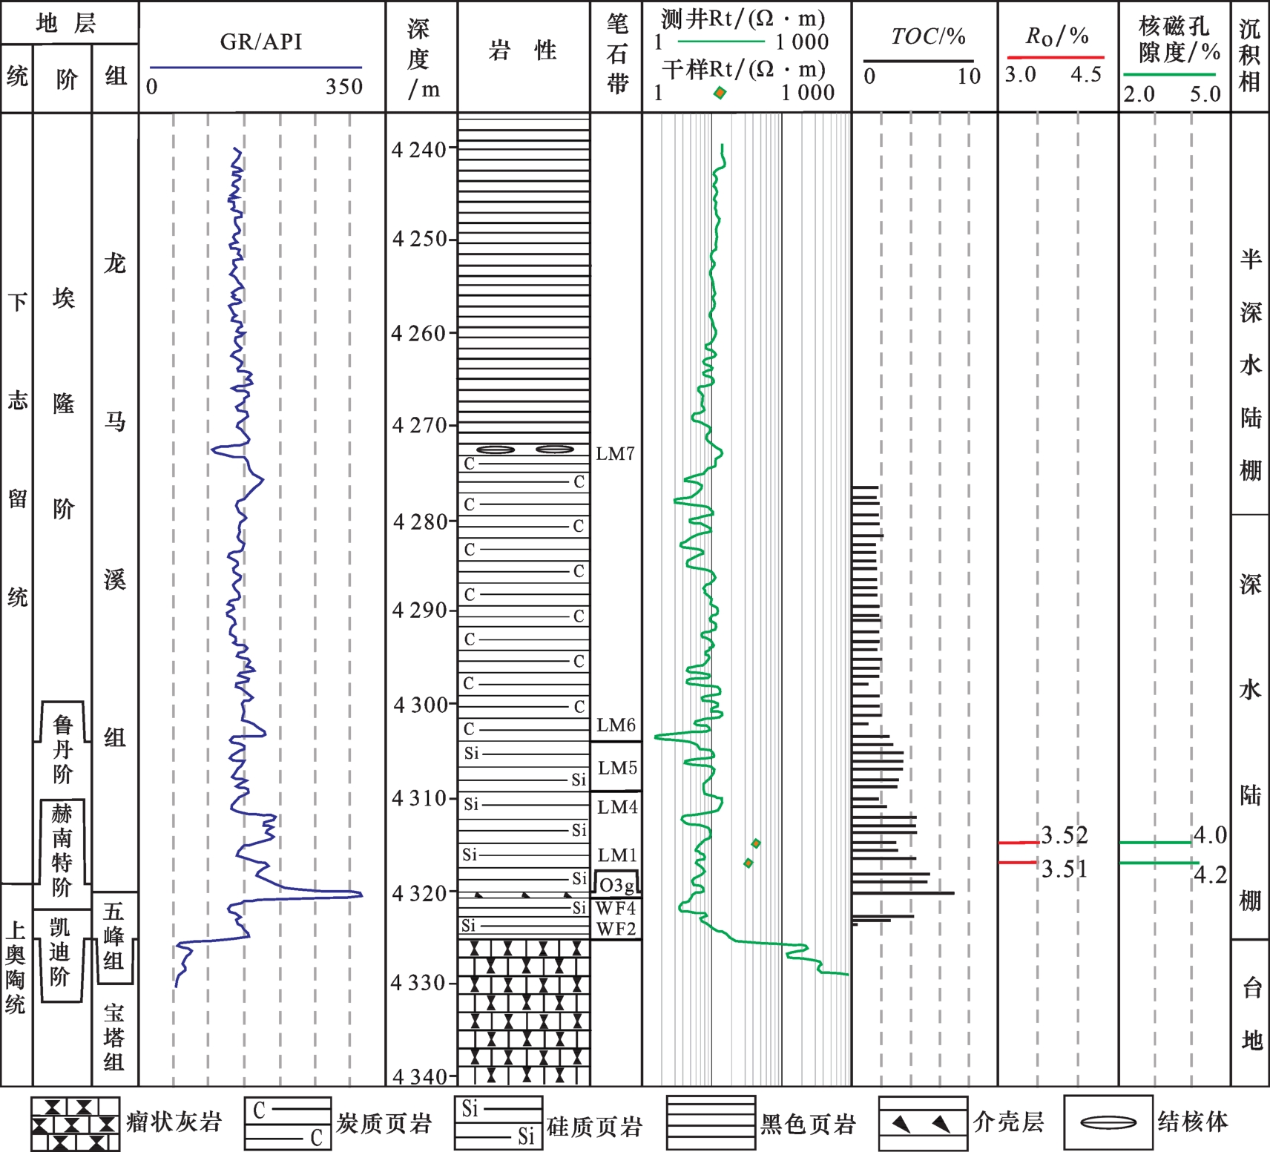Click the 3.52 Ro value label
The height and width of the screenshot is (1152, 1270).
[1065, 836]
